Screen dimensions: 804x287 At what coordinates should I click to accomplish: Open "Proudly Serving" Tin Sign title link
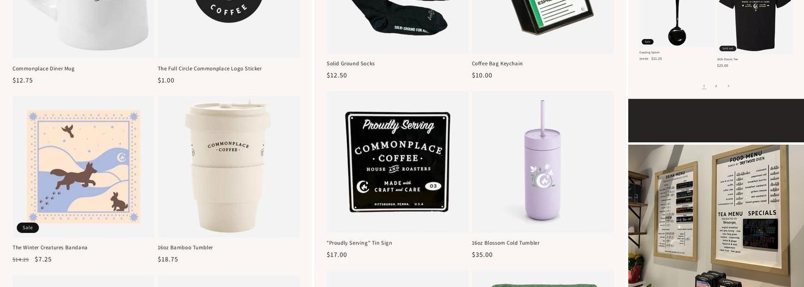coord(360,243)
